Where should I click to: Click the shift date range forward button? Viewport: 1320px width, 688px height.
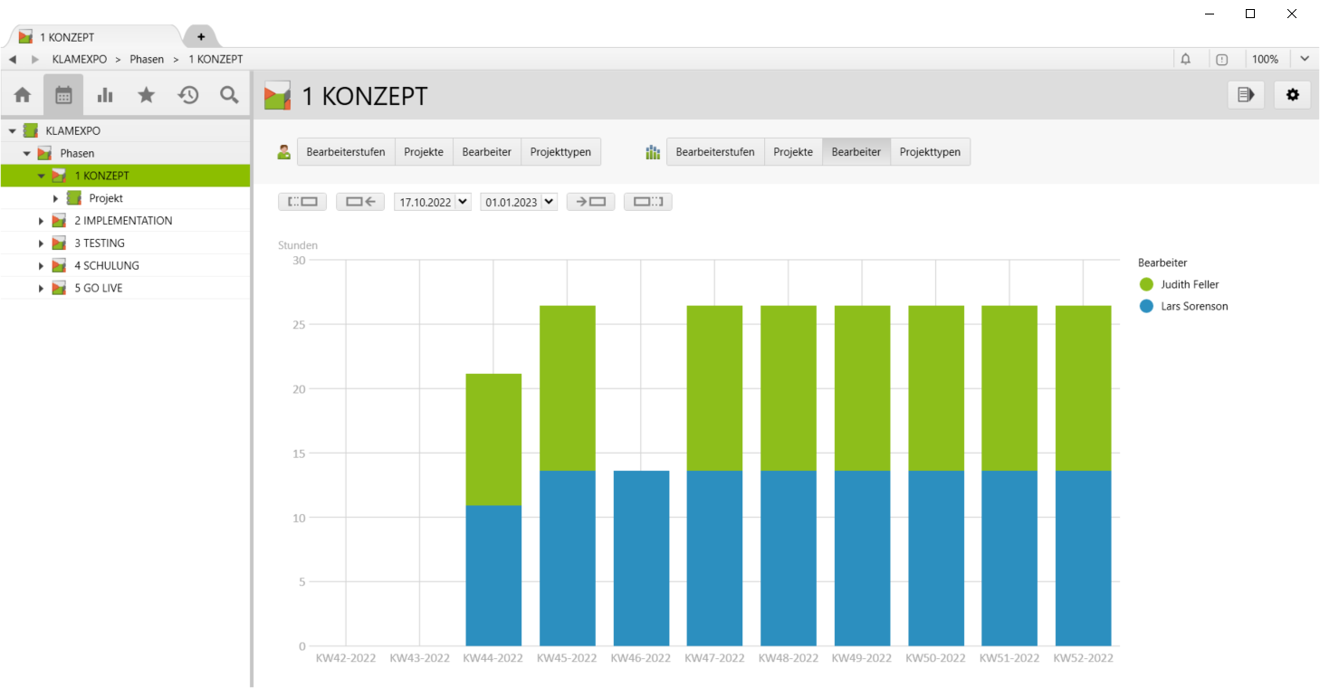point(590,202)
